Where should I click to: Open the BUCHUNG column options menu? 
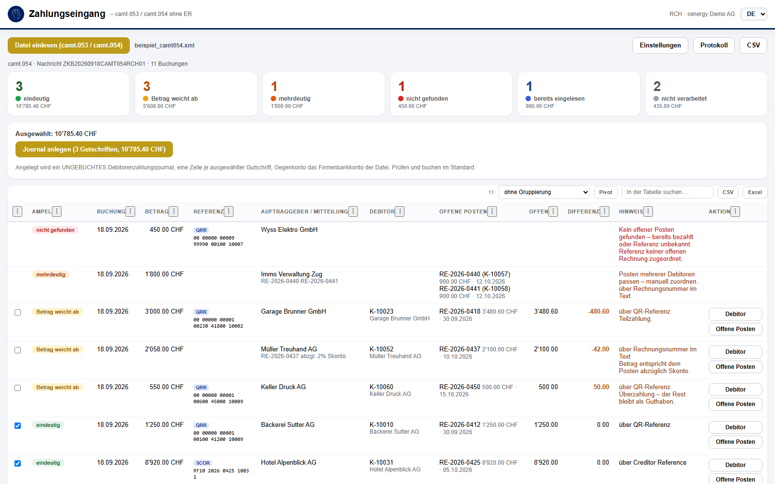tap(130, 212)
